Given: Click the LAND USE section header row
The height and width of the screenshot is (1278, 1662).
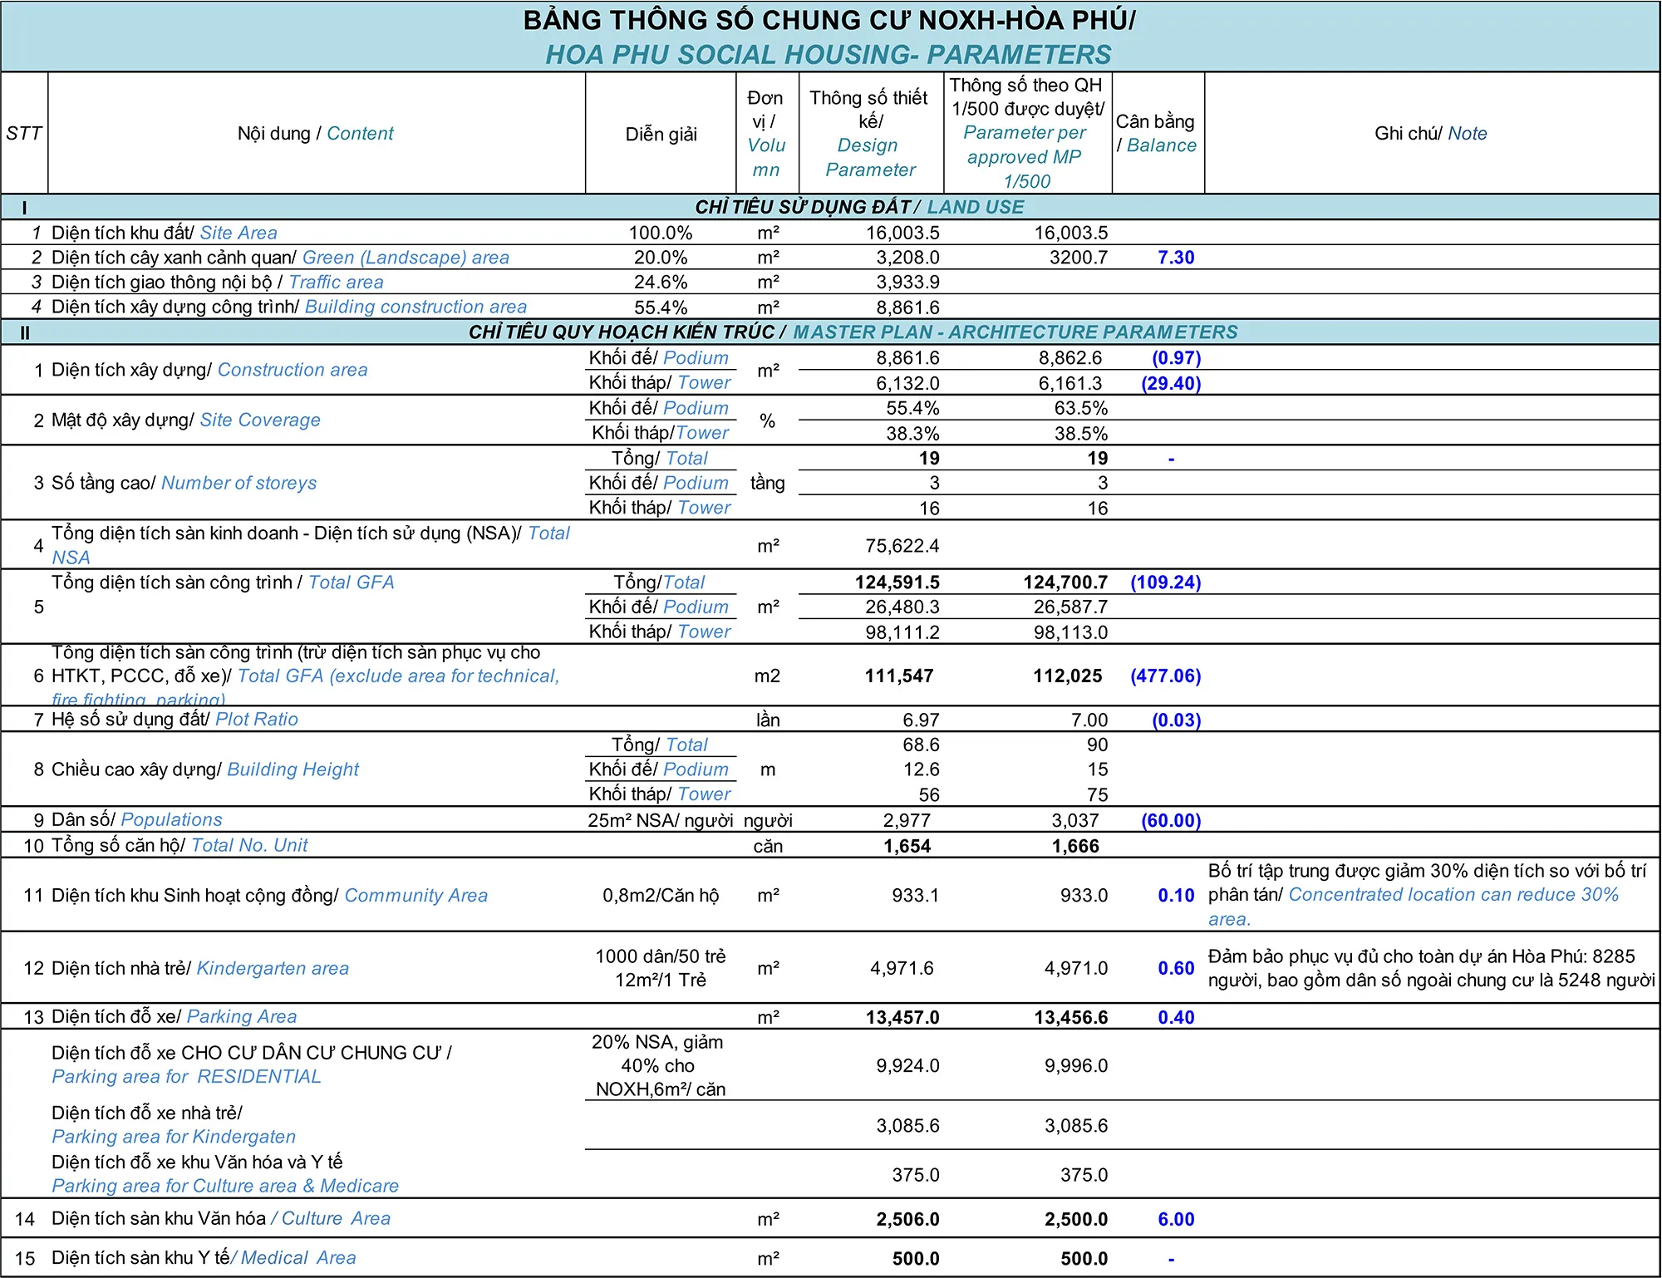Looking at the screenshot, I should (x=859, y=207).
